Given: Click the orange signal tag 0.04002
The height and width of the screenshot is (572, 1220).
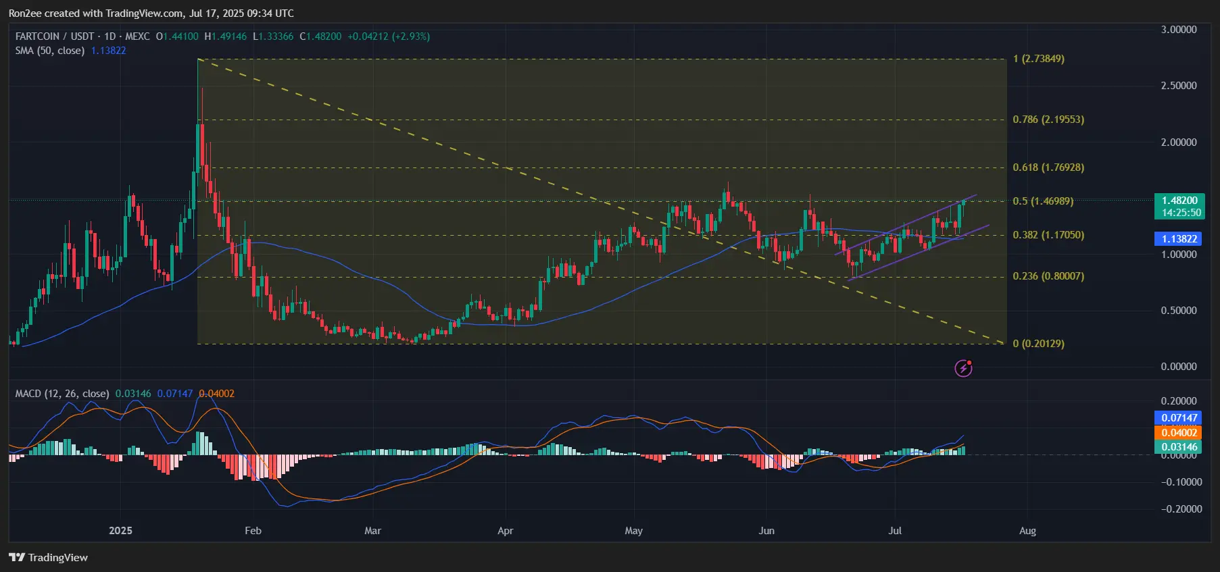Looking at the screenshot, I should pos(1179,432).
